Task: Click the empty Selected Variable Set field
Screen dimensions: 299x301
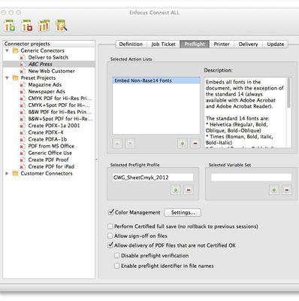Action: coord(251,178)
